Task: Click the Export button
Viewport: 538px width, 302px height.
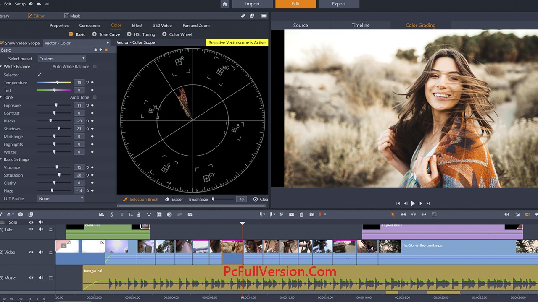Action: pyautogui.click(x=339, y=4)
